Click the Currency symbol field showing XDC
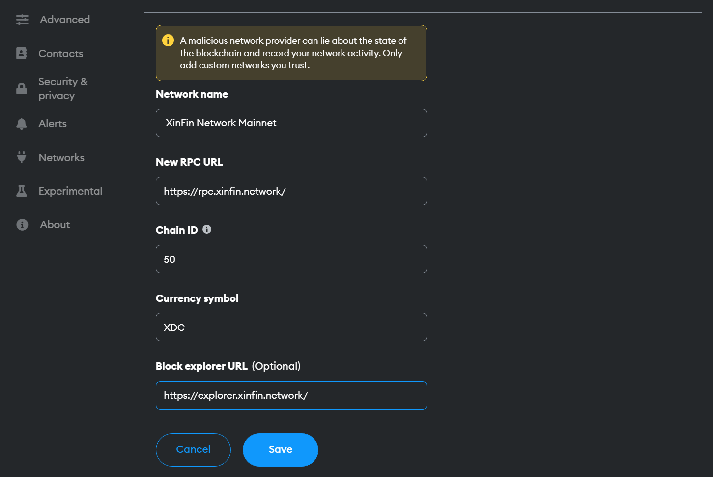 (291, 327)
